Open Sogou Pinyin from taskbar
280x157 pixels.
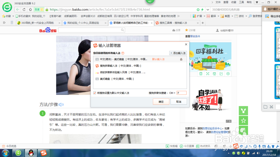[x=43, y=153]
